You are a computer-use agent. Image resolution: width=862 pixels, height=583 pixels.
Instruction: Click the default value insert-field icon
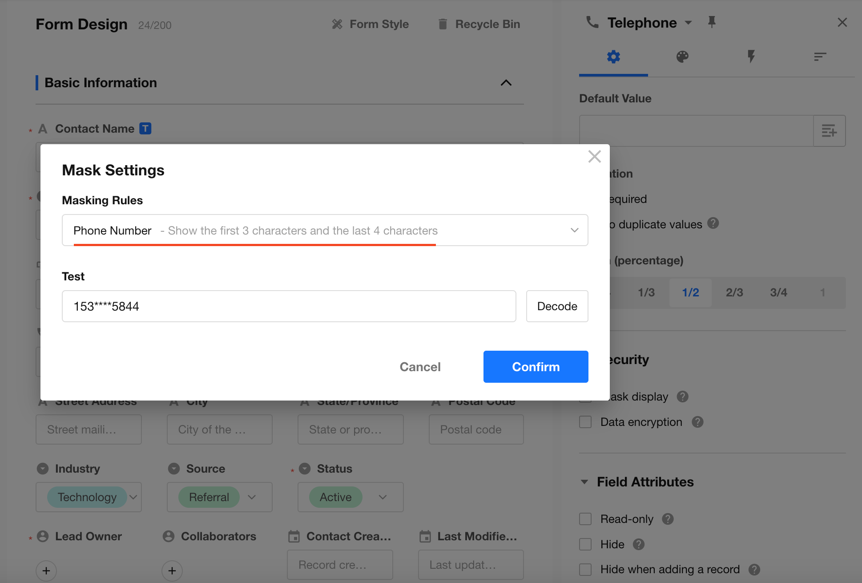click(x=829, y=131)
